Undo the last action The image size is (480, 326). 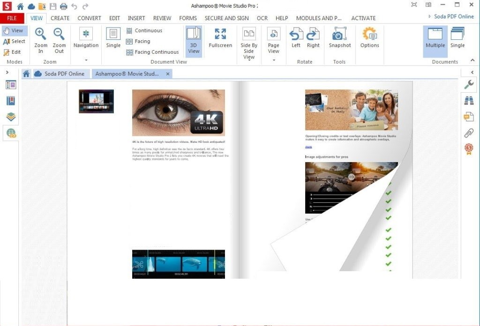click(x=74, y=6)
